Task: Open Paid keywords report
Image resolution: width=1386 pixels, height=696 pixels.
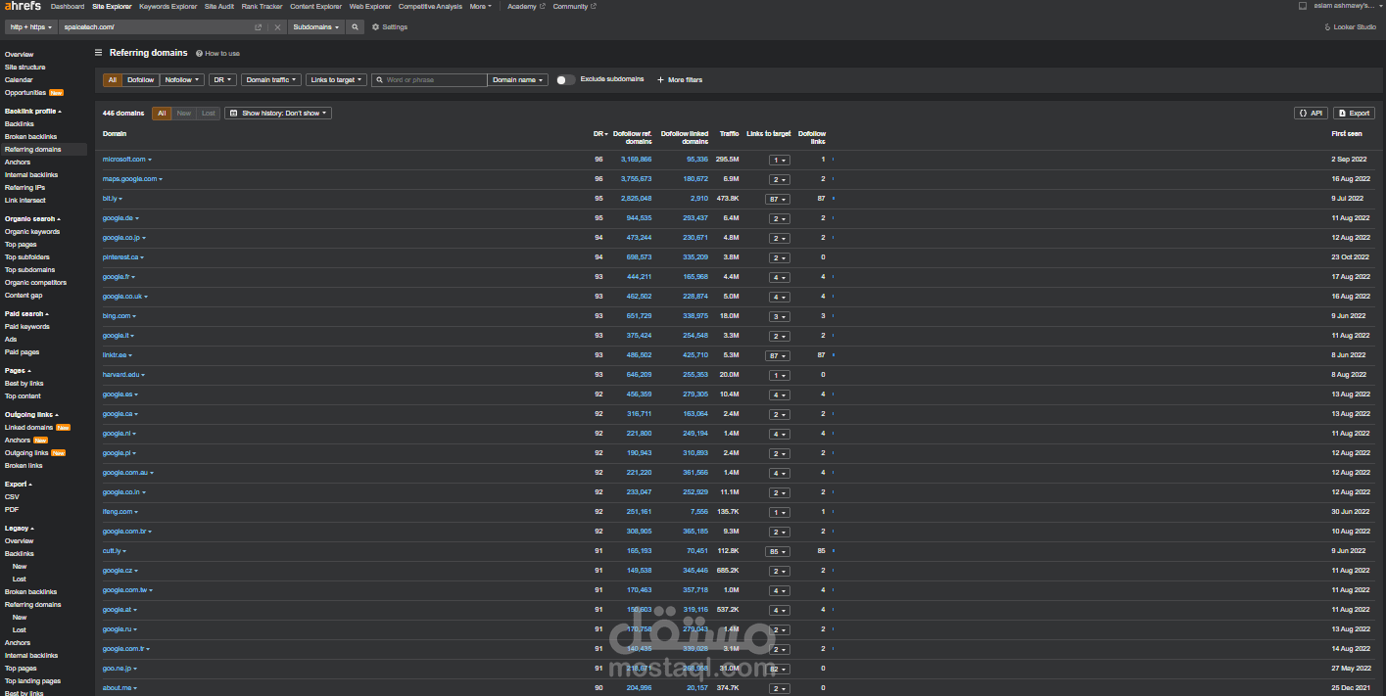Action: point(26,327)
